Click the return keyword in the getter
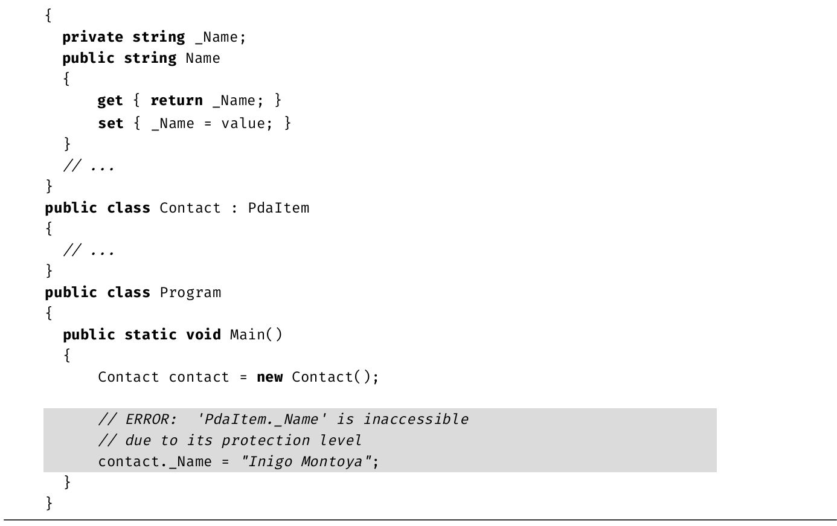Viewport: 837px width, 526px height. click(176, 100)
